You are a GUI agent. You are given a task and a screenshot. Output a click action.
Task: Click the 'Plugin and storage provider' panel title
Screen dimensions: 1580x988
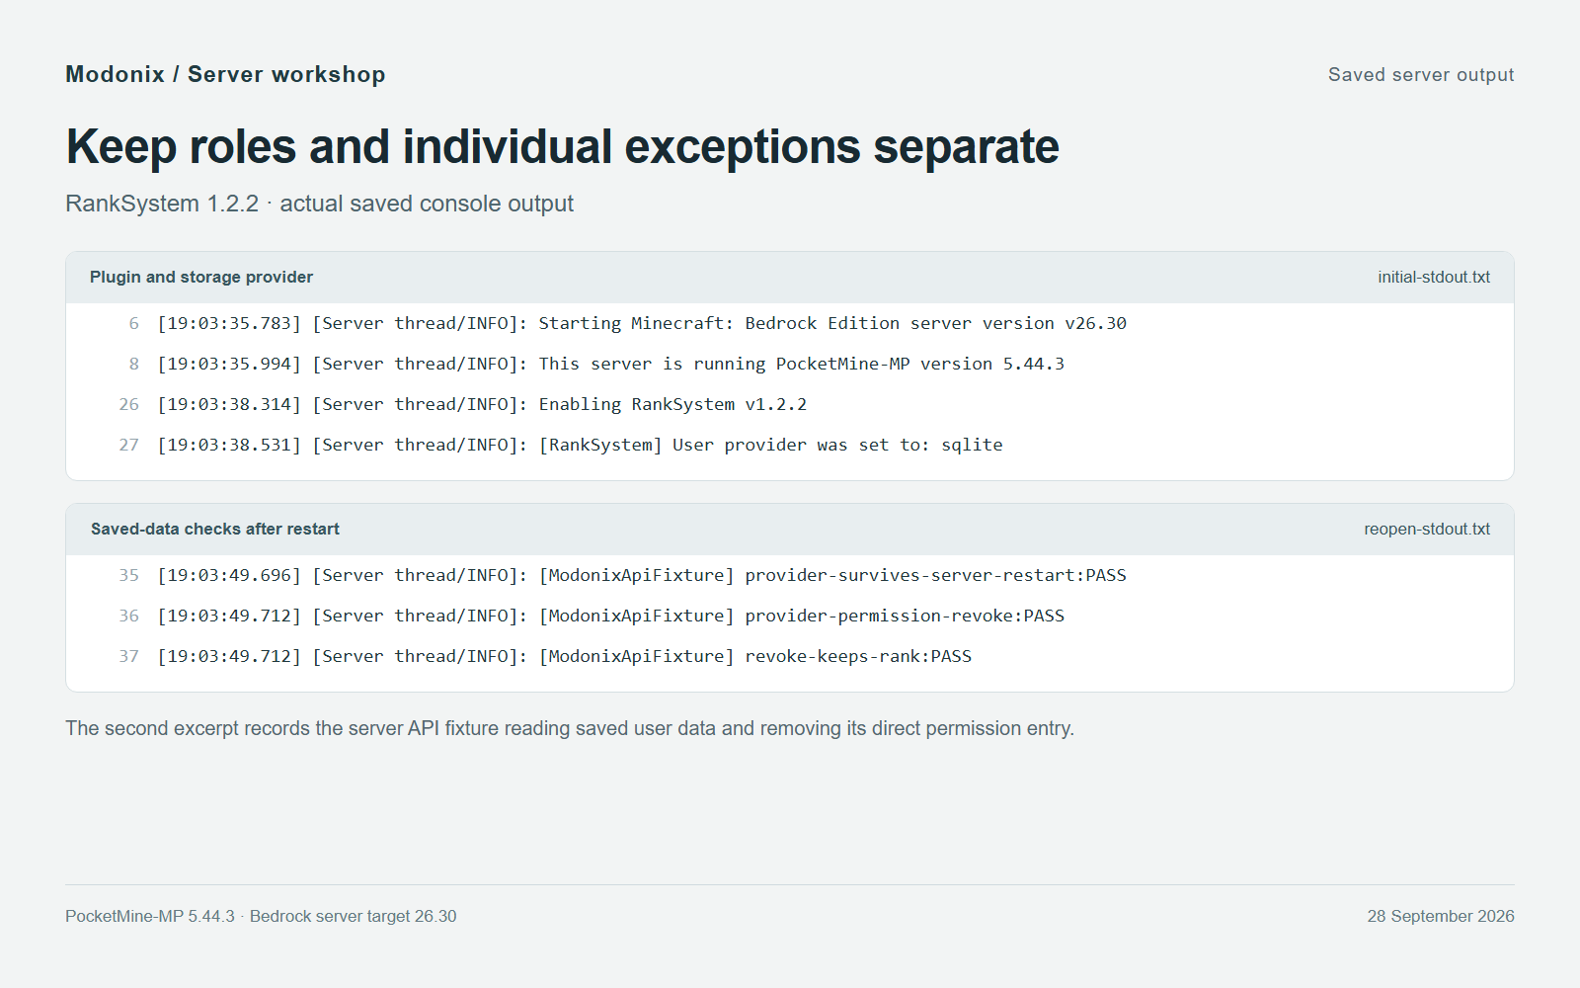click(201, 278)
